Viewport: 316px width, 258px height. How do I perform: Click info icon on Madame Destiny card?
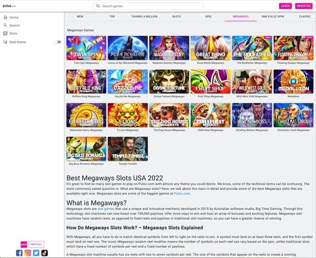pos(186,39)
